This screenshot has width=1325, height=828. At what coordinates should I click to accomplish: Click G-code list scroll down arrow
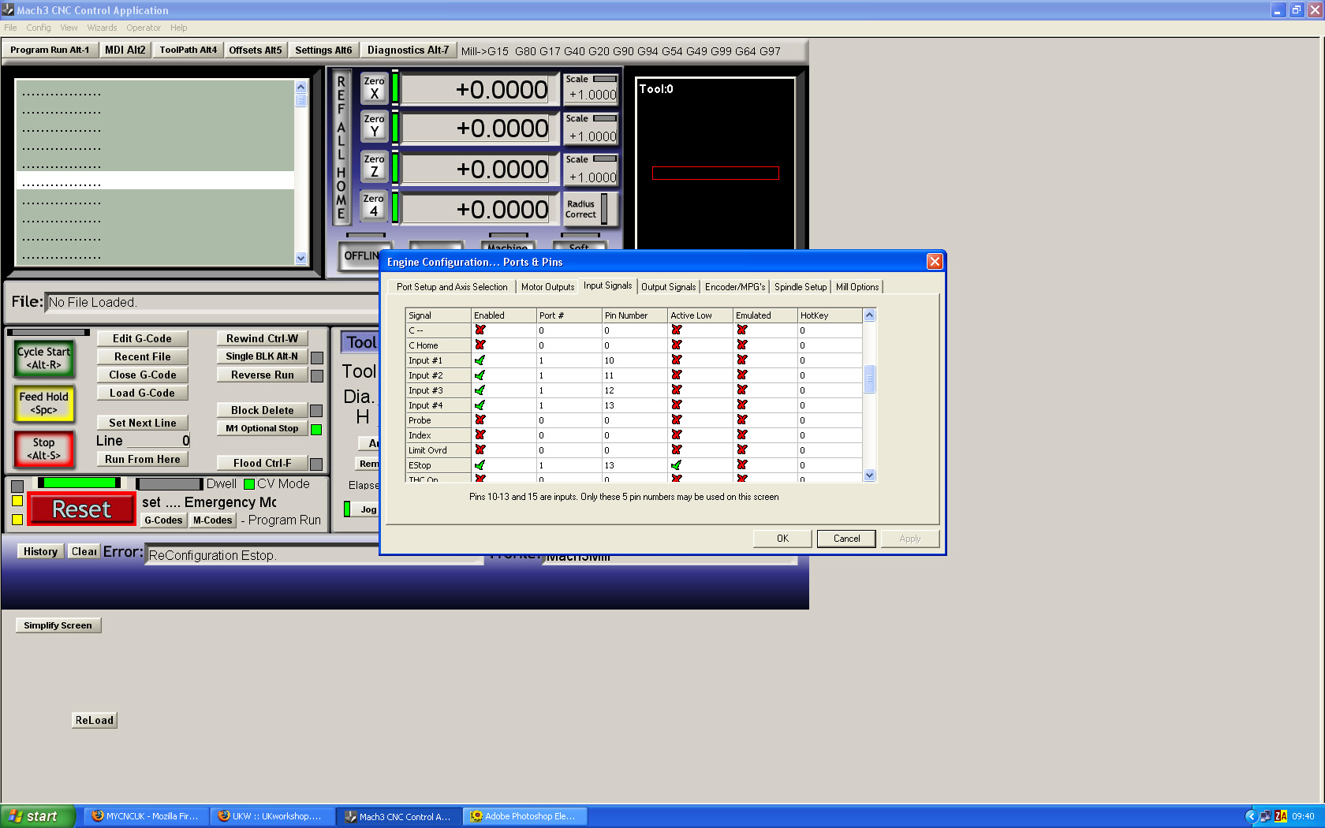coord(300,258)
